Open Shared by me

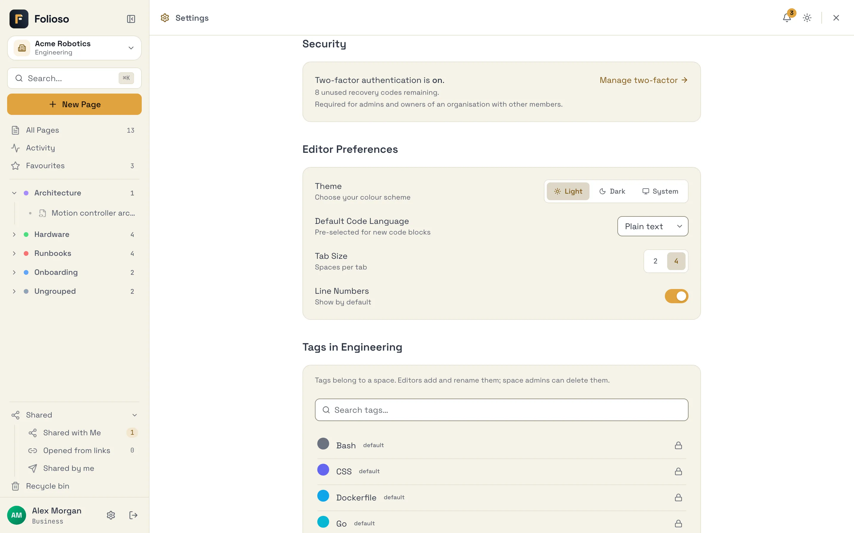click(x=82, y=468)
